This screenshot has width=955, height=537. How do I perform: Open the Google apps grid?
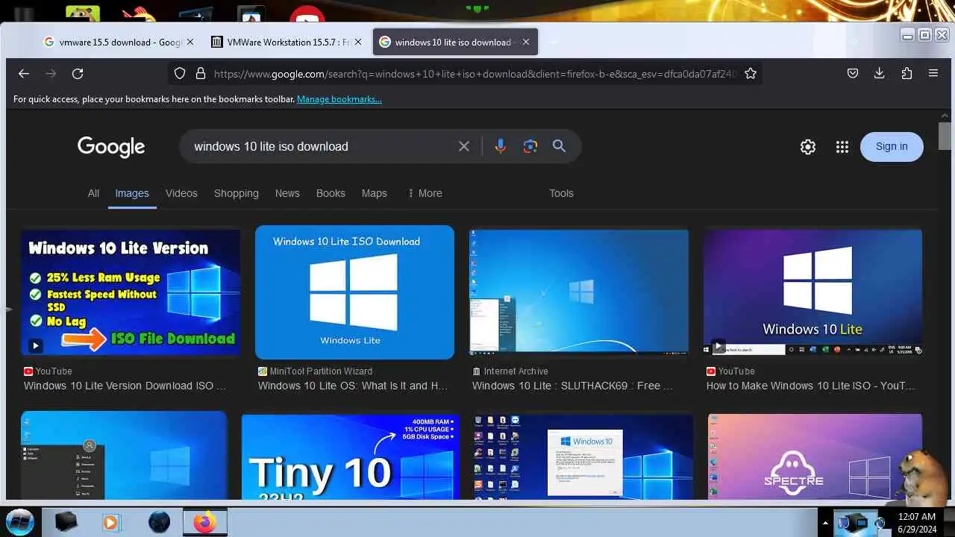[x=842, y=147]
